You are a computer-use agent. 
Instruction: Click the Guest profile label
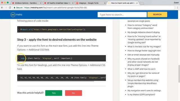pos(176,3)
